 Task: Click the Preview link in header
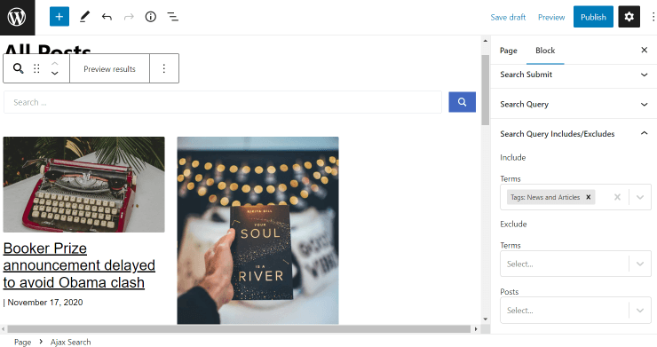(x=551, y=17)
